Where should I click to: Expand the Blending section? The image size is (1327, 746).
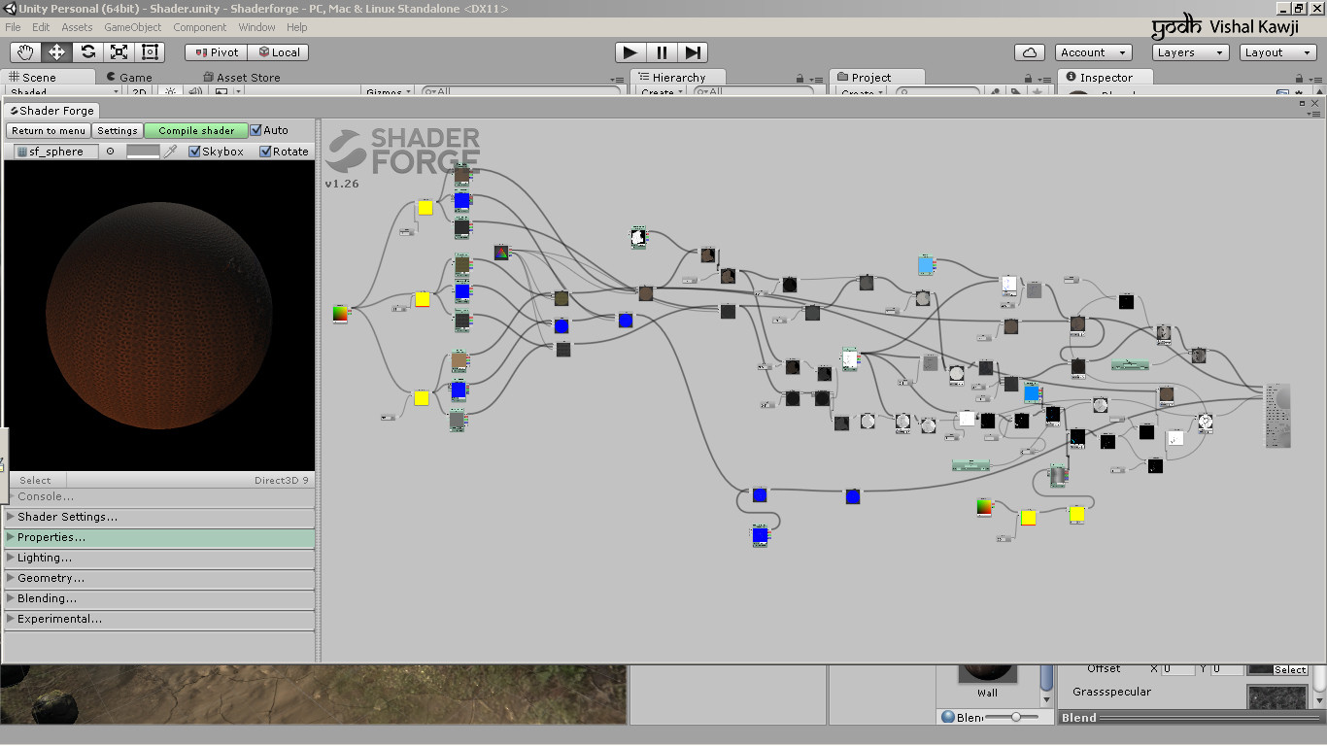(160, 598)
